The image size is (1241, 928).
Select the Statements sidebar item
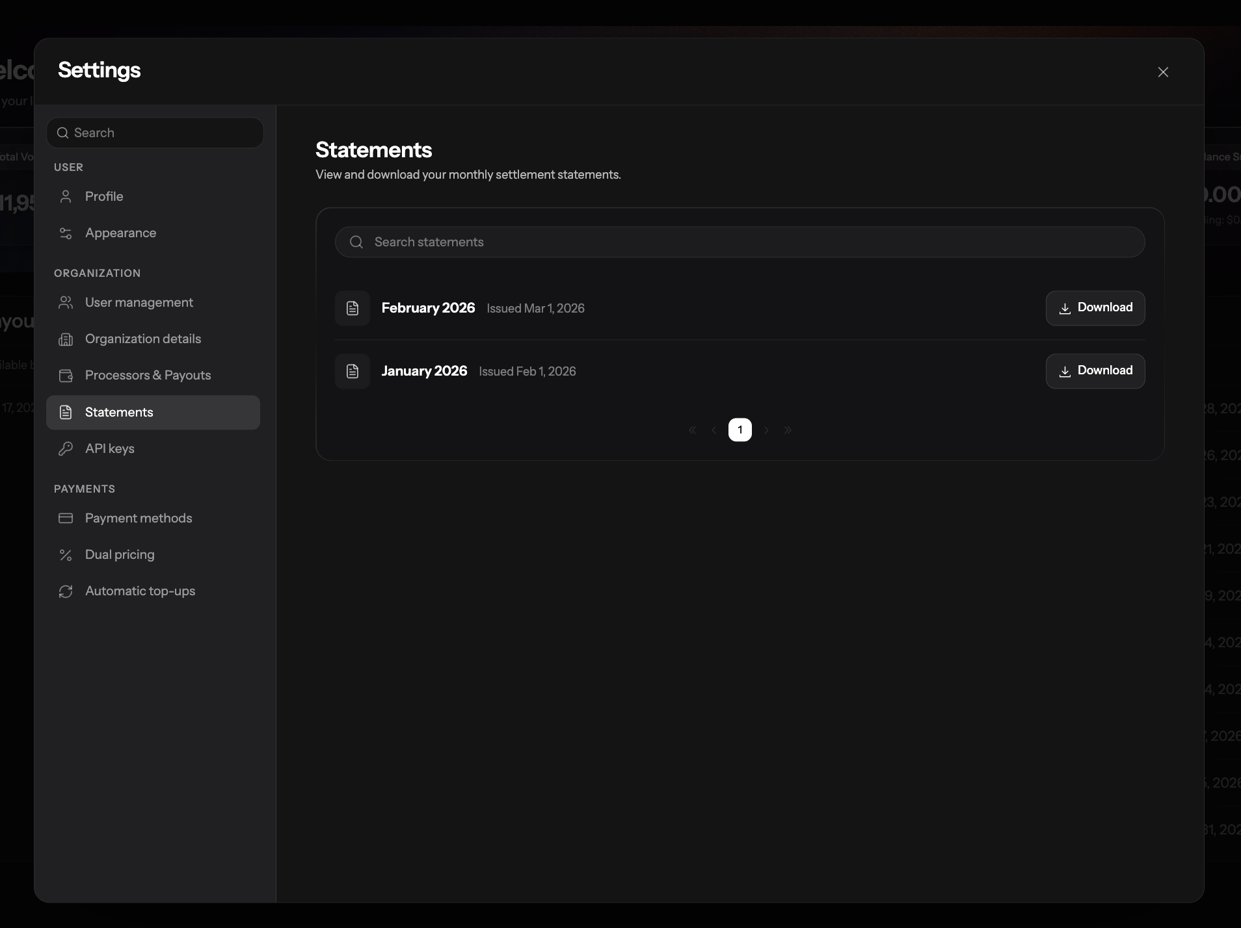(153, 413)
